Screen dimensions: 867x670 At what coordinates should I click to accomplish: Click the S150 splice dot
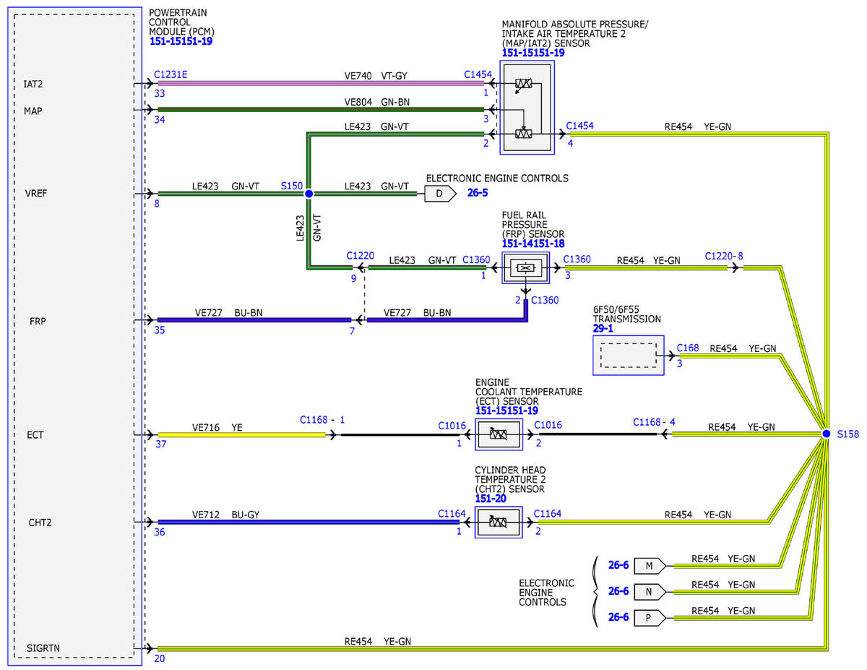coord(309,194)
